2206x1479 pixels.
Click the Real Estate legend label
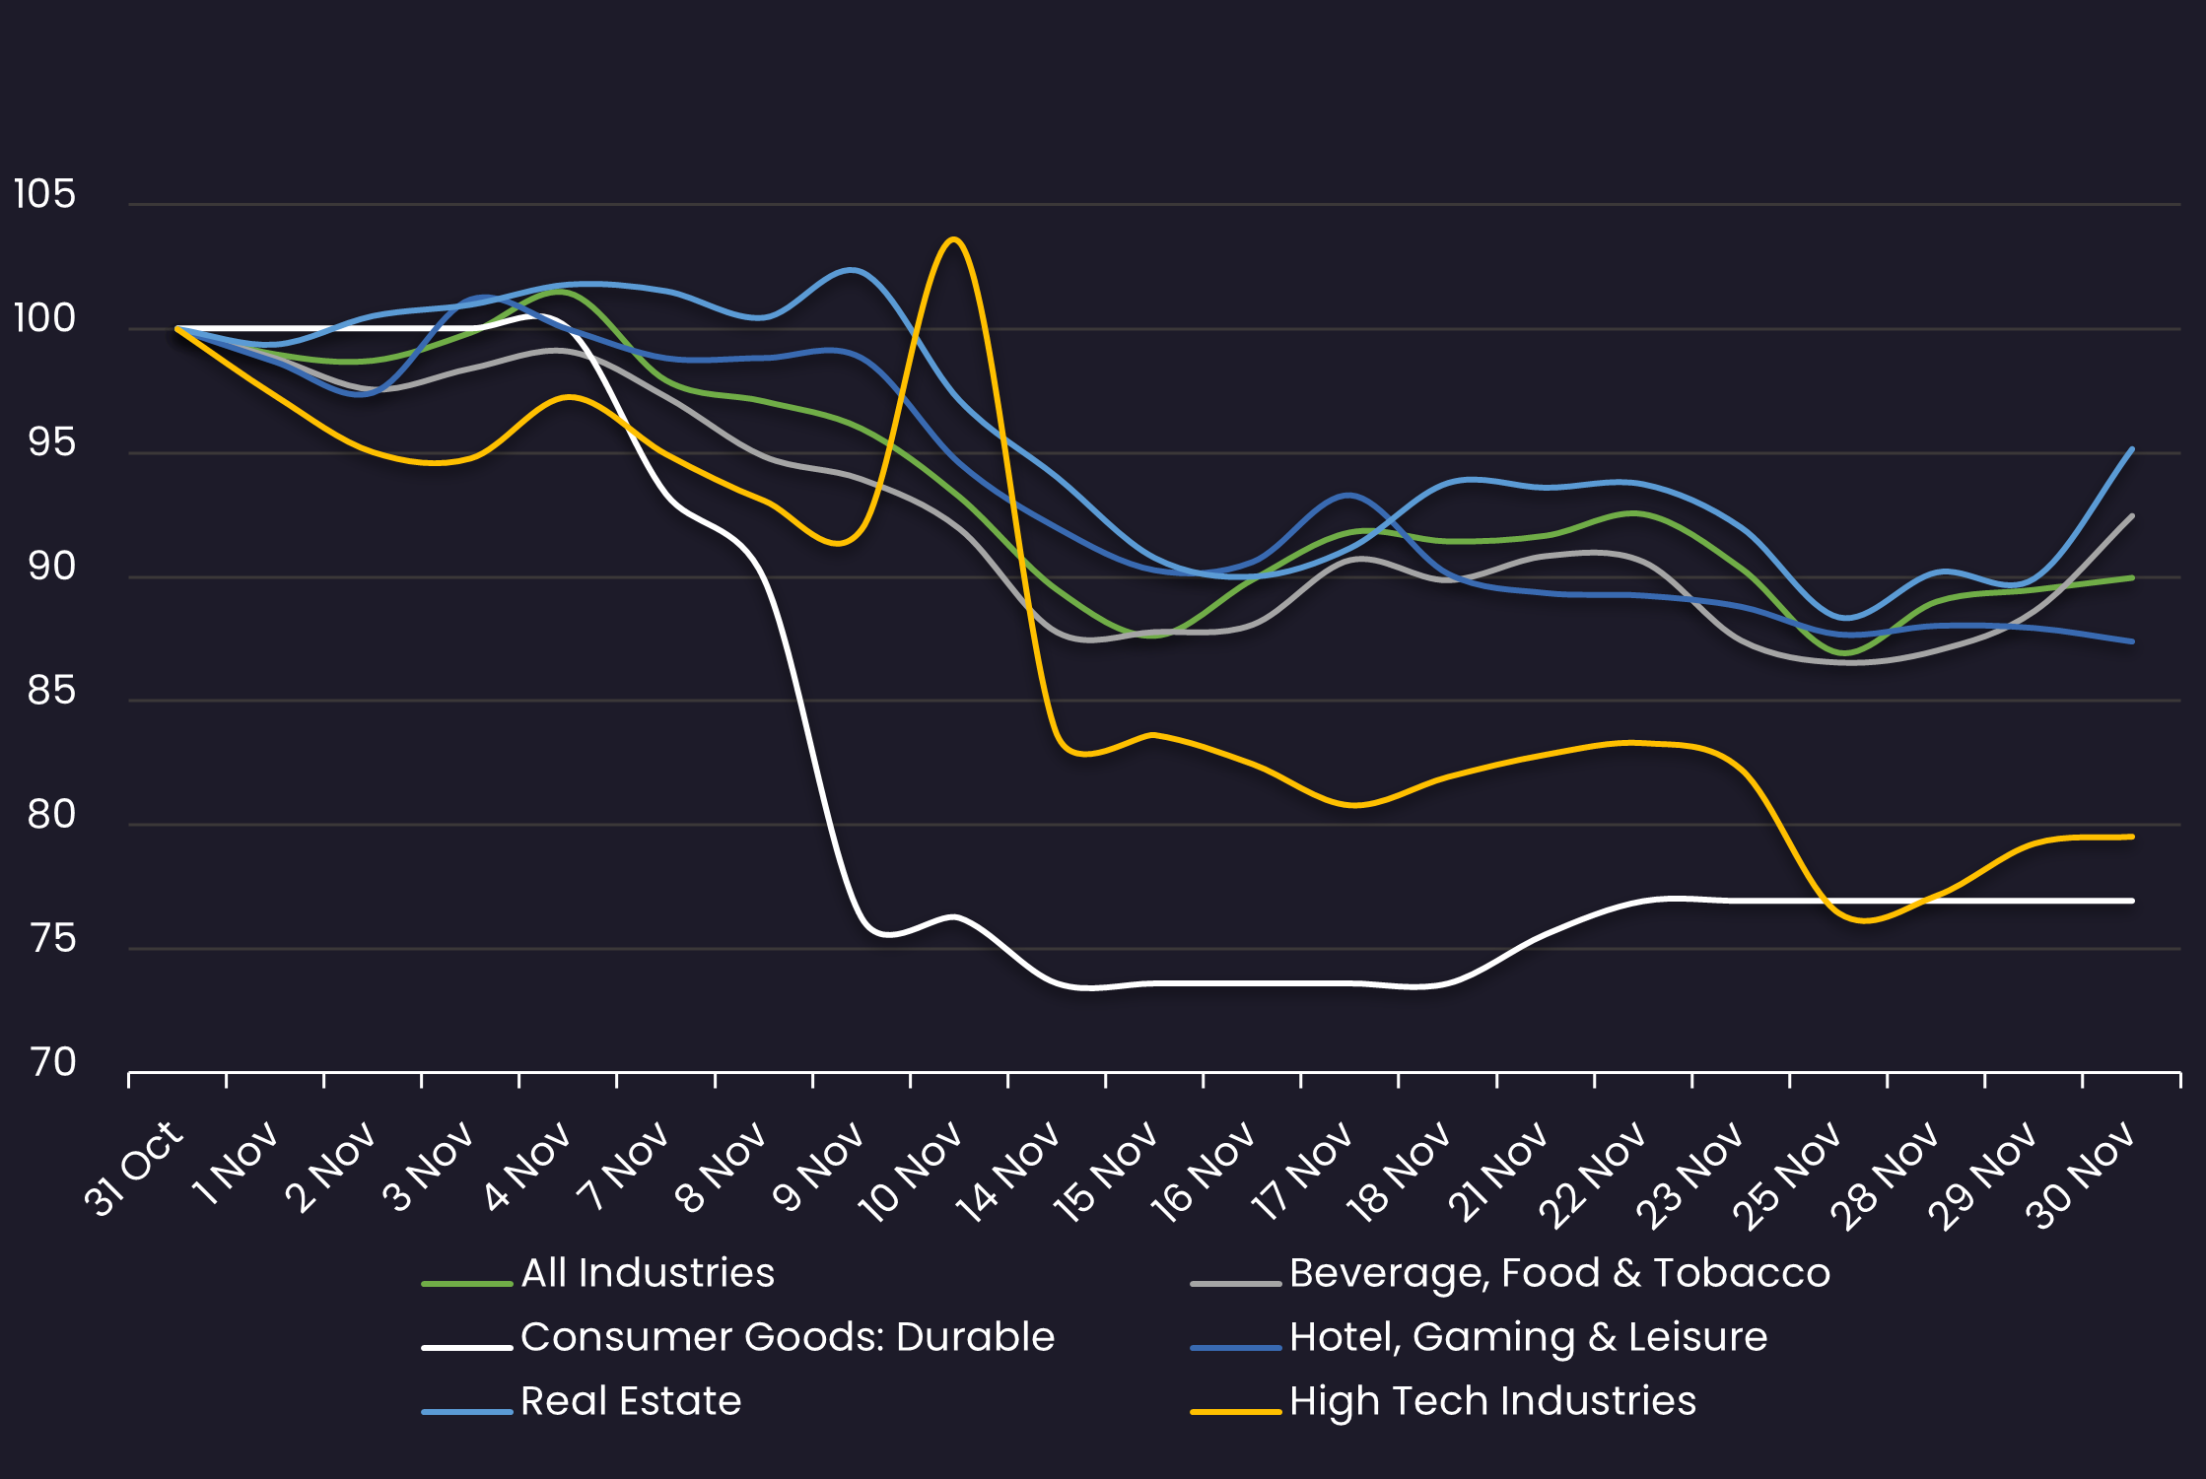click(x=630, y=1401)
